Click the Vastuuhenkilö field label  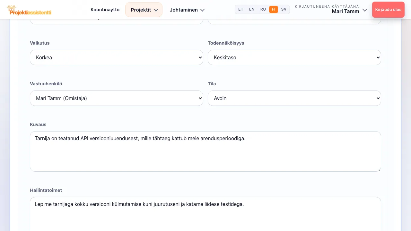[46, 84]
